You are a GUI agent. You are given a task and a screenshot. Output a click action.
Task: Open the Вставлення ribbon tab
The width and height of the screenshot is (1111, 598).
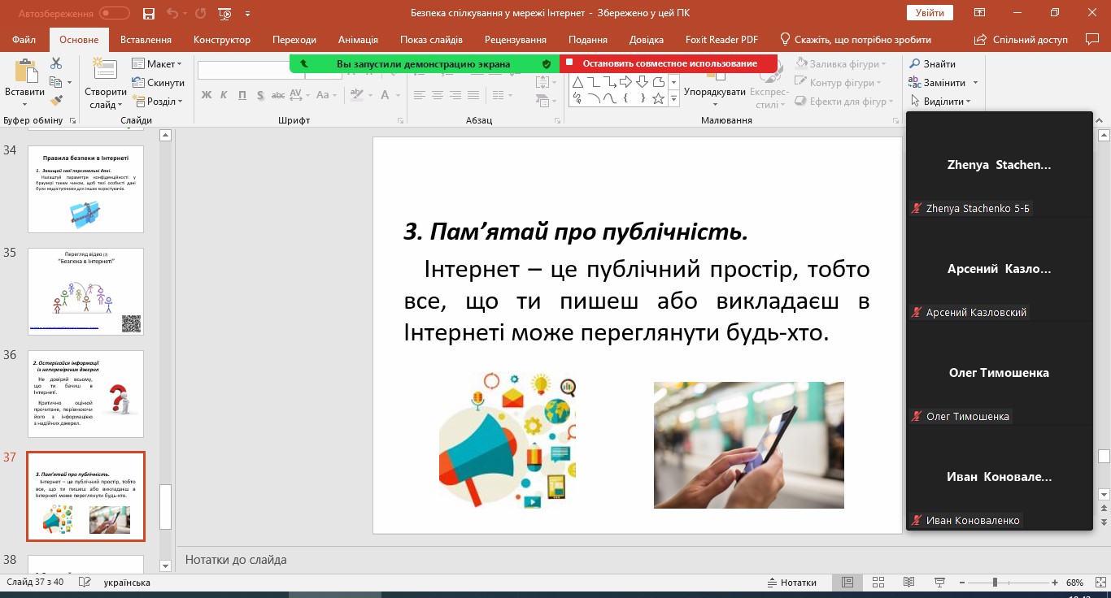(x=146, y=40)
